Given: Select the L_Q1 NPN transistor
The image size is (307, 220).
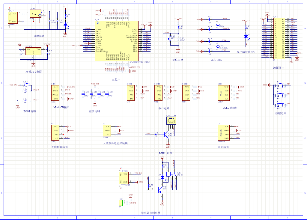Looking at the screenshot, I should click(166, 135).
